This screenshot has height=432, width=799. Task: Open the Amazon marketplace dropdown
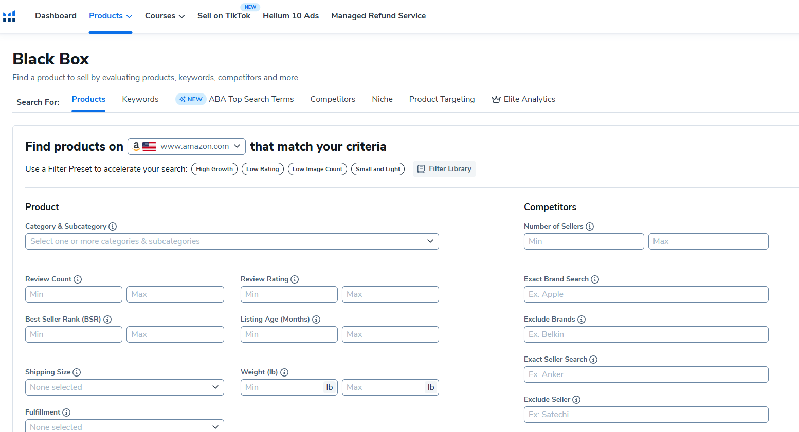pos(186,146)
